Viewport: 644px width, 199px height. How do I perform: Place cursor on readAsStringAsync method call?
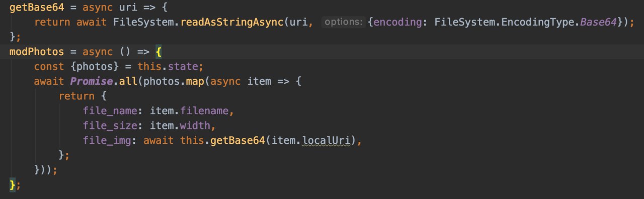click(231, 22)
